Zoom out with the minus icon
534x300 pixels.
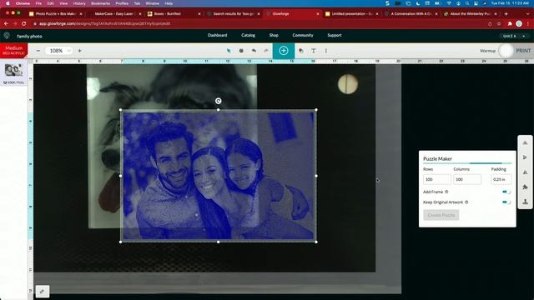pyautogui.click(x=38, y=51)
